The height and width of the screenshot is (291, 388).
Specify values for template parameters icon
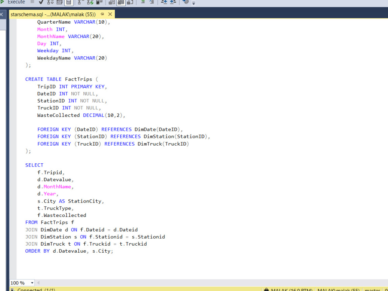[x=185, y=2]
